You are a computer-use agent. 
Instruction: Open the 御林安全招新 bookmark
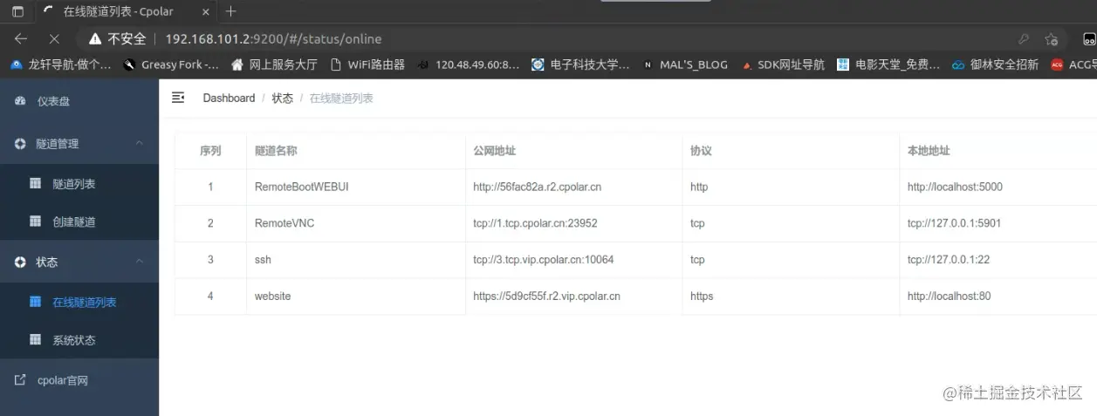(996, 65)
